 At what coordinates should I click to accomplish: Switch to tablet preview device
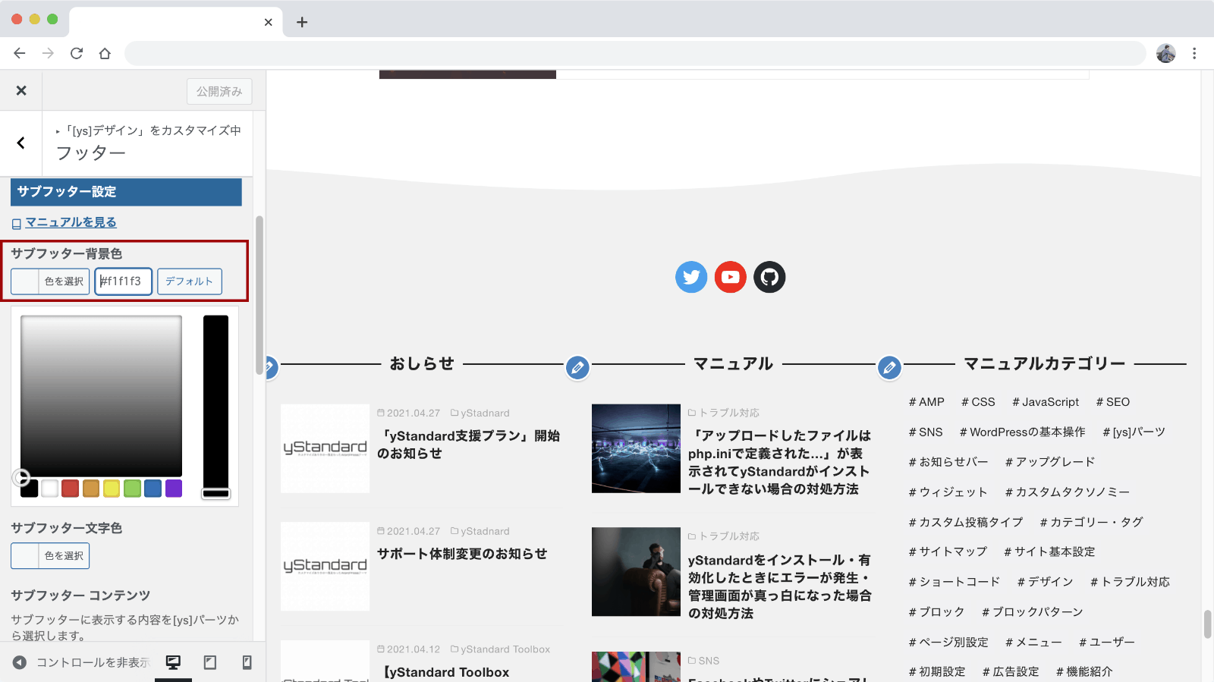[x=210, y=662]
